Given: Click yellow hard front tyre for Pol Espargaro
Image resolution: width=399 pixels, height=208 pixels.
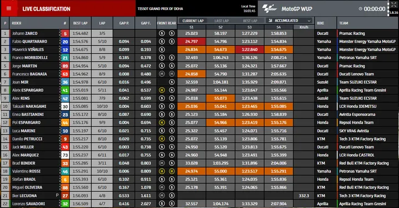Looking at the screenshot, I should pos(162,123).
